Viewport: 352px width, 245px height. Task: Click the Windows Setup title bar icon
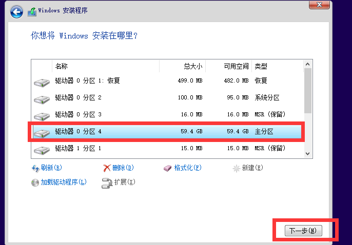(x=32, y=11)
